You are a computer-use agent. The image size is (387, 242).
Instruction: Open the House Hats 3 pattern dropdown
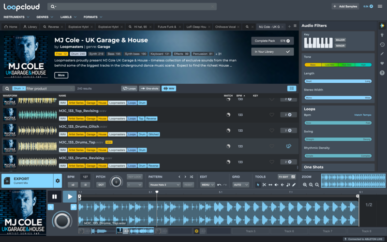[x=164, y=185]
